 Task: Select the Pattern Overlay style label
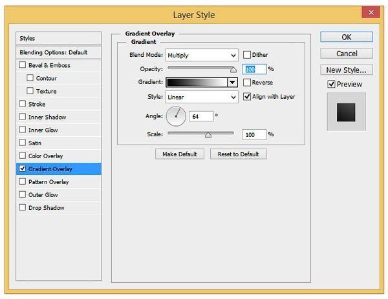[48, 182]
